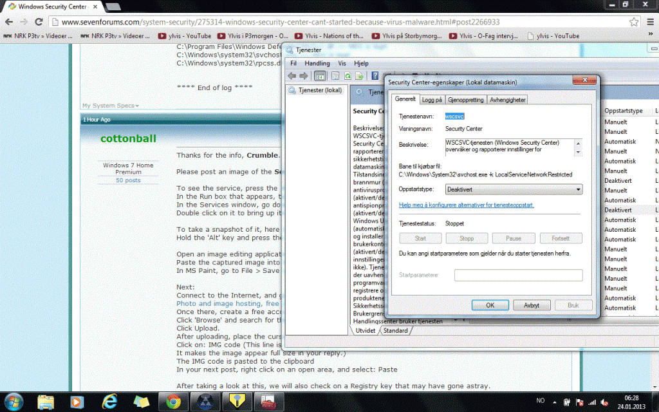
Task: Click the Chrome address bar URL
Action: point(281,22)
